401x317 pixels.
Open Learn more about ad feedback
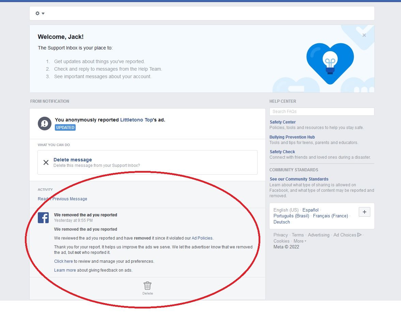click(x=65, y=270)
